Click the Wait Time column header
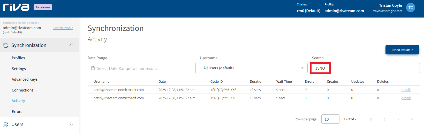 pyautogui.click(x=284, y=82)
